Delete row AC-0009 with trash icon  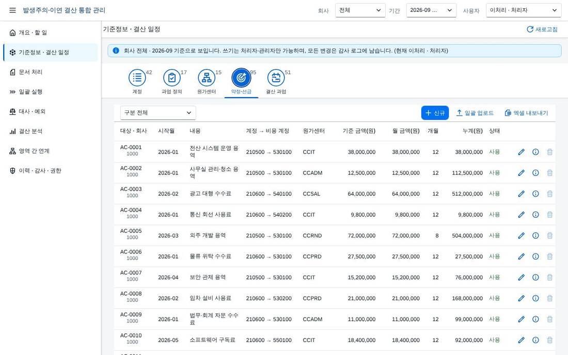point(549,319)
